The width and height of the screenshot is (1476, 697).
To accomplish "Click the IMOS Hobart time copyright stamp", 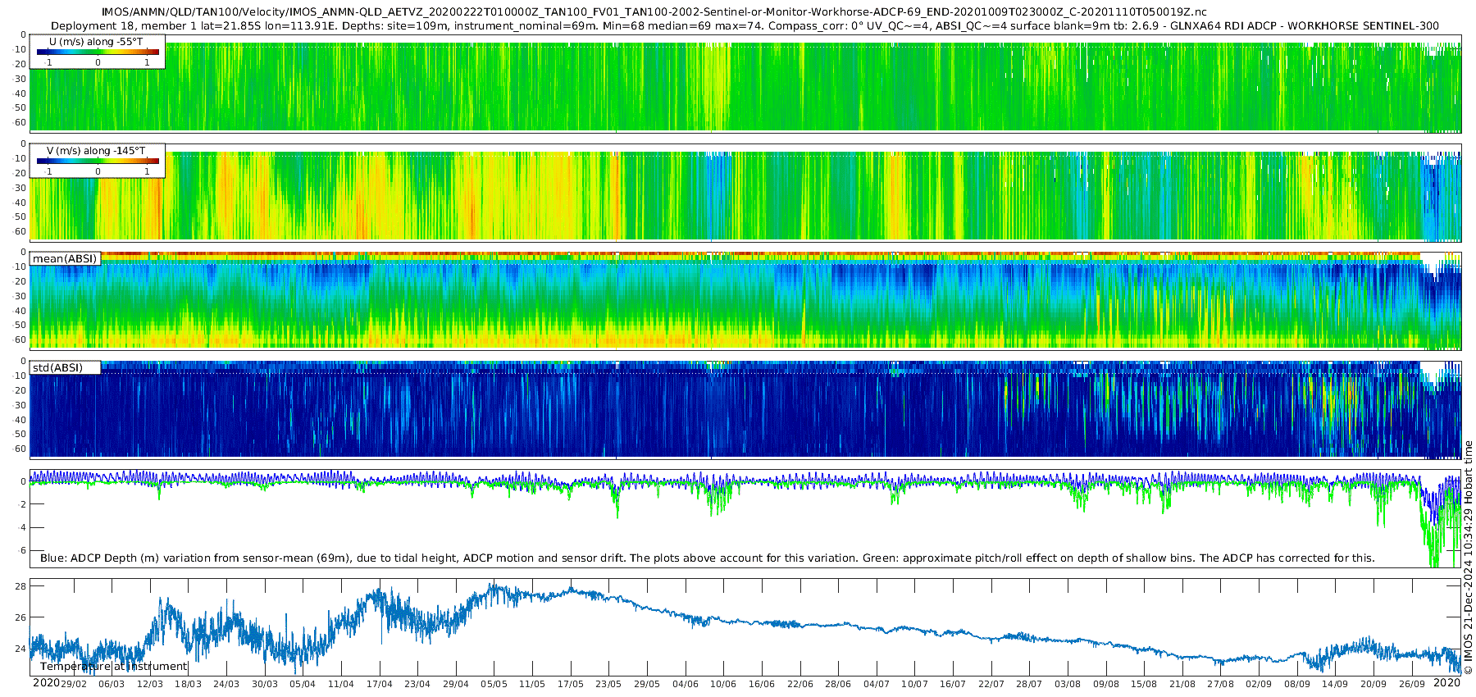I will coord(1469,558).
